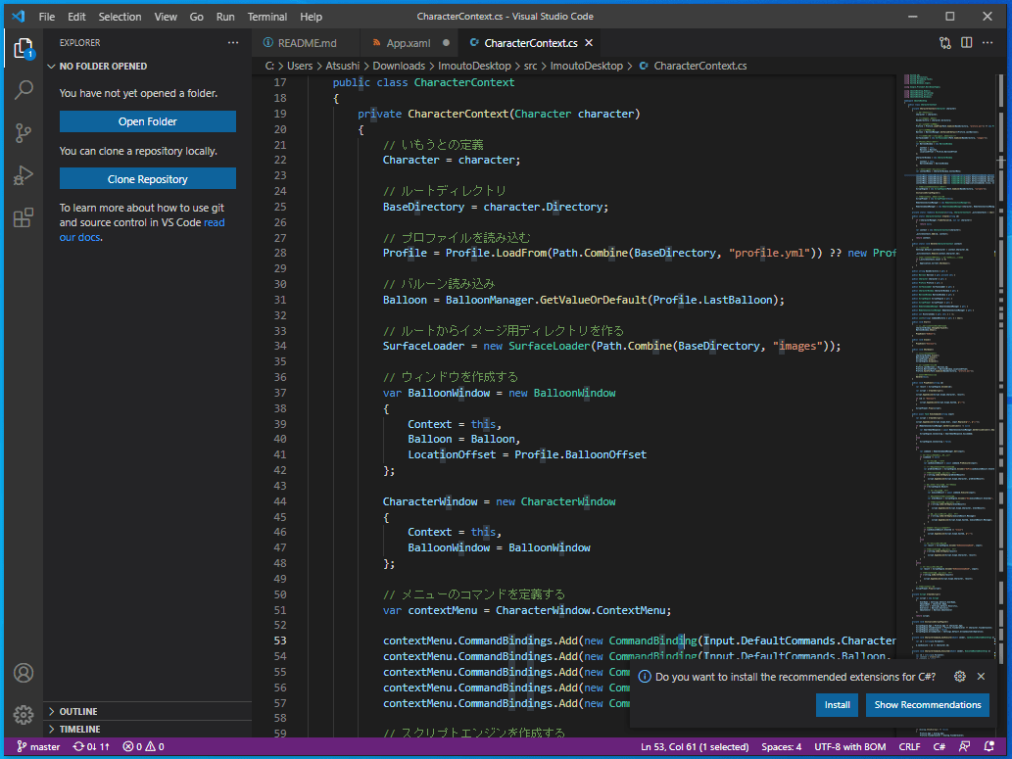Open the Selection menu
1012x759 pixels.
(x=120, y=17)
